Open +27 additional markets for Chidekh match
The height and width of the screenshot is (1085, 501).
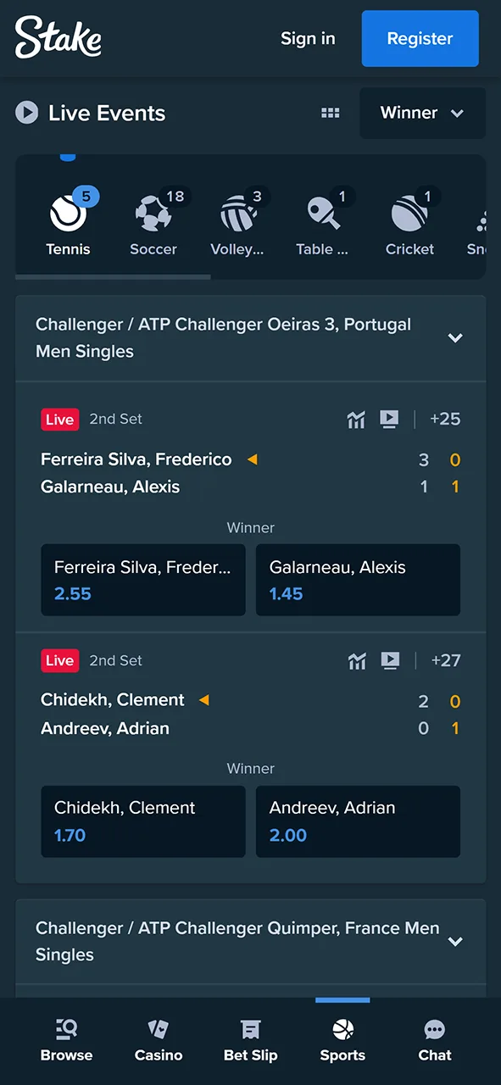(x=446, y=660)
